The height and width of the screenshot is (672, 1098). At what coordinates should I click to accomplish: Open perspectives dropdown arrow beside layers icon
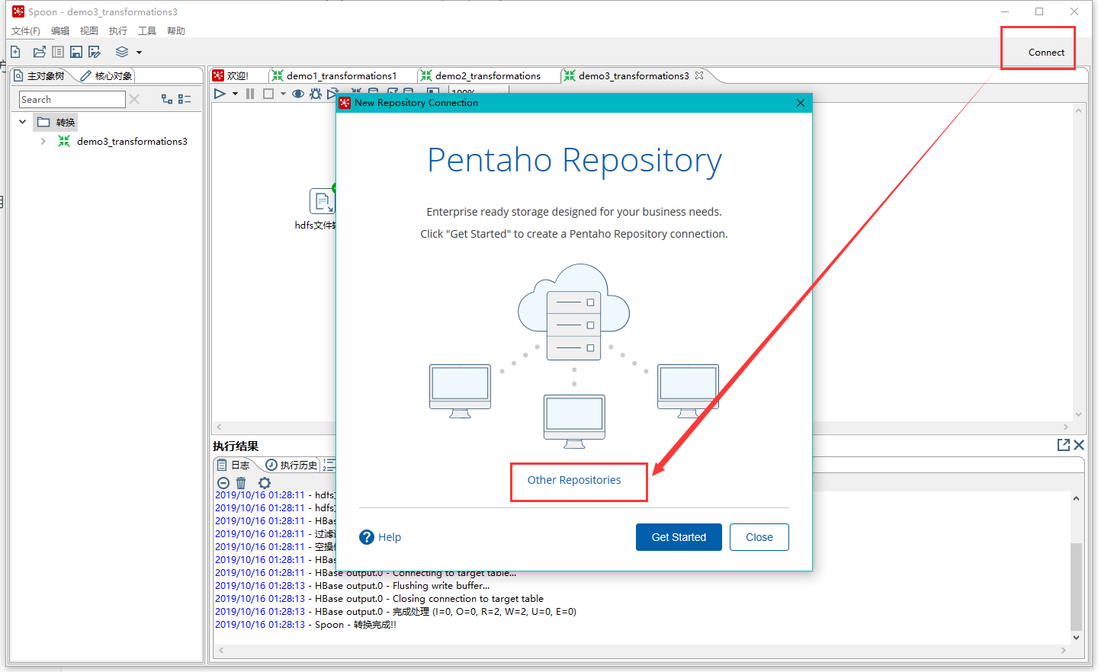tap(139, 53)
